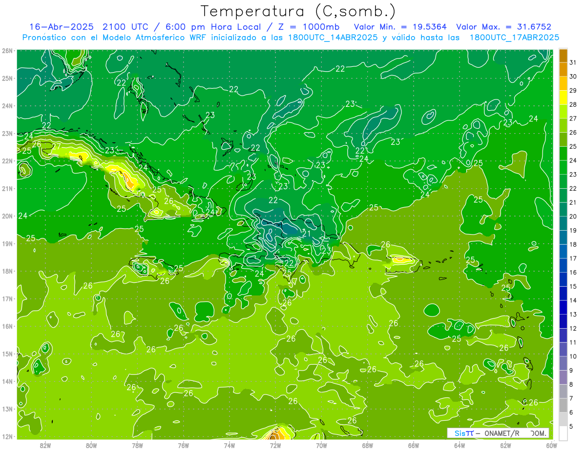Click color bar label '10'

[573, 356]
